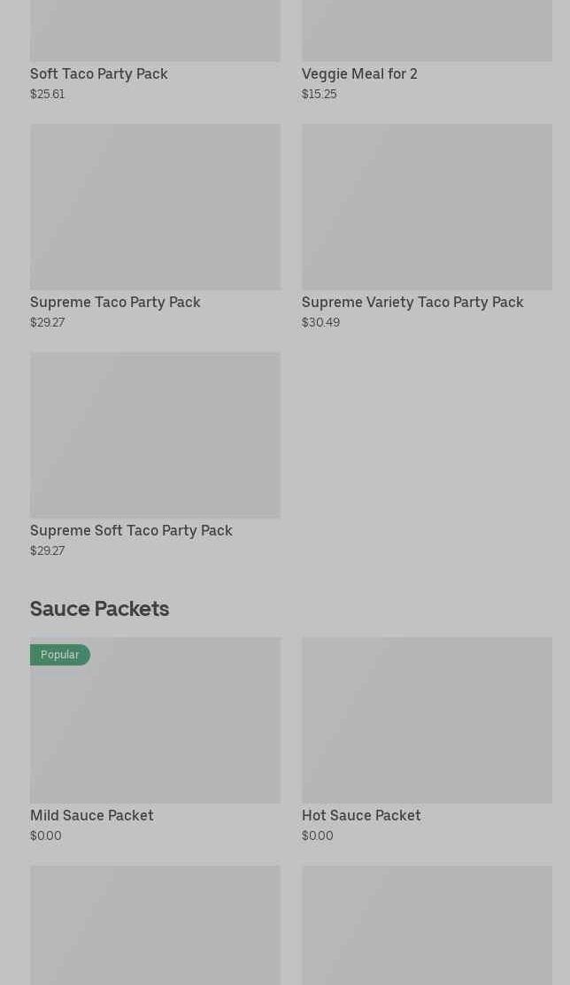Click the $0.00 price under Hot Sauce Packet
The height and width of the screenshot is (985, 570).
pyautogui.click(x=317, y=835)
